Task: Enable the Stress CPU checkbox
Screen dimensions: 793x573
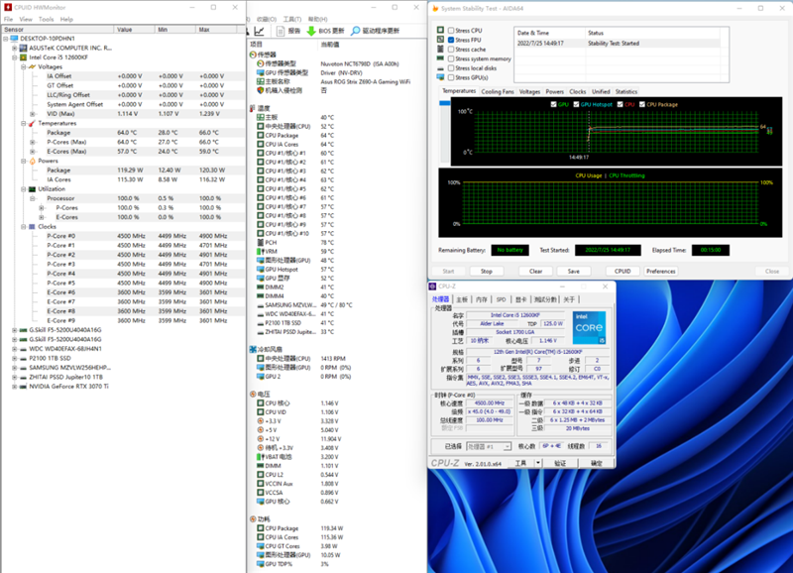Action: pos(451,31)
